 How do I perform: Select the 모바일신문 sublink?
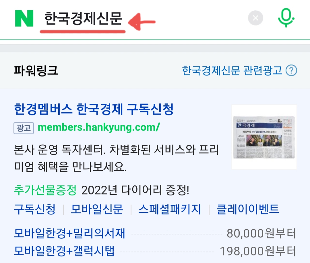(x=97, y=209)
